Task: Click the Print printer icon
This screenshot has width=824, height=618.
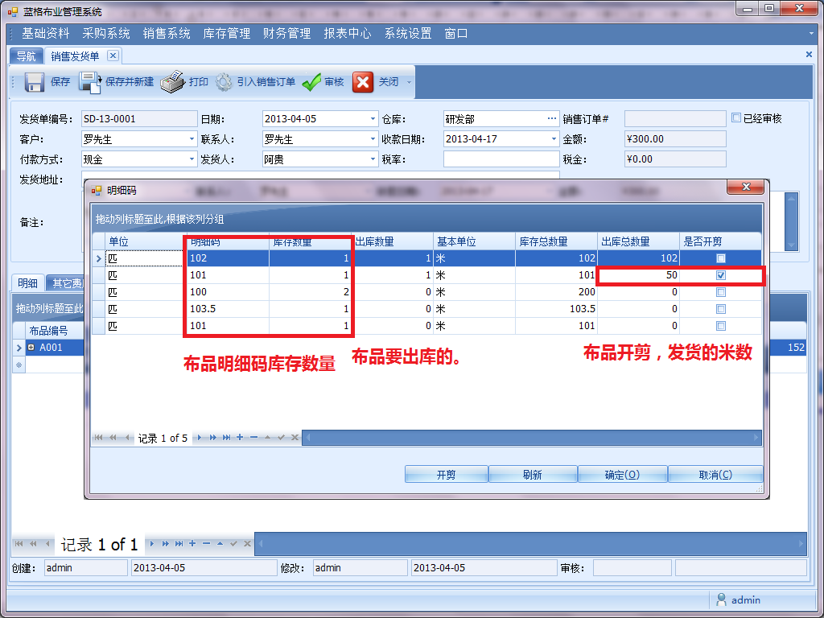Action: [x=172, y=82]
